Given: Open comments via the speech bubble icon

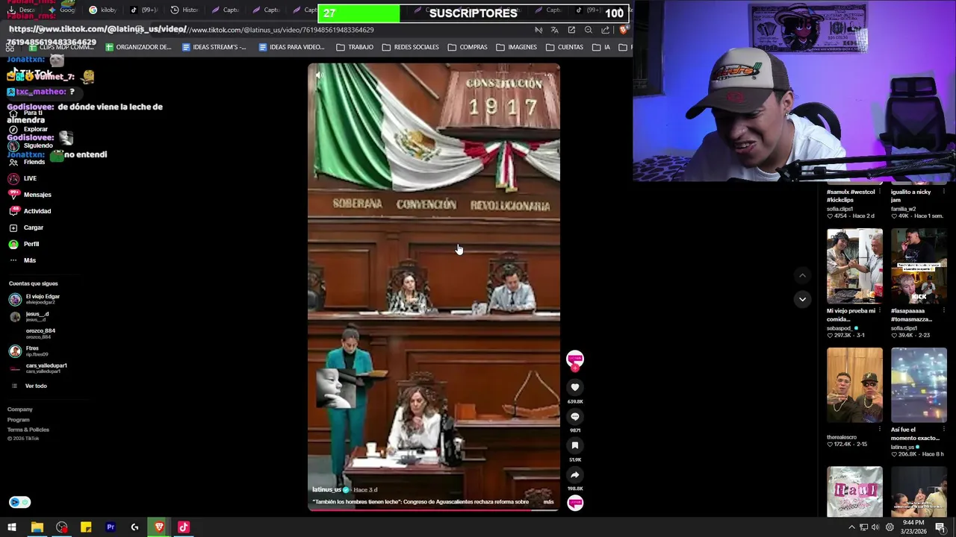Looking at the screenshot, I should [574, 416].
